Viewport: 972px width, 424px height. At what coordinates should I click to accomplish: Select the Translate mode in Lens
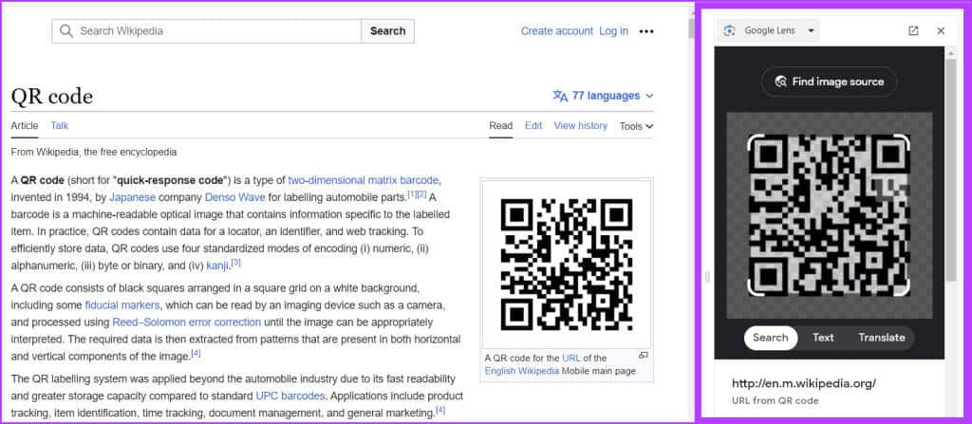point(882,338)
